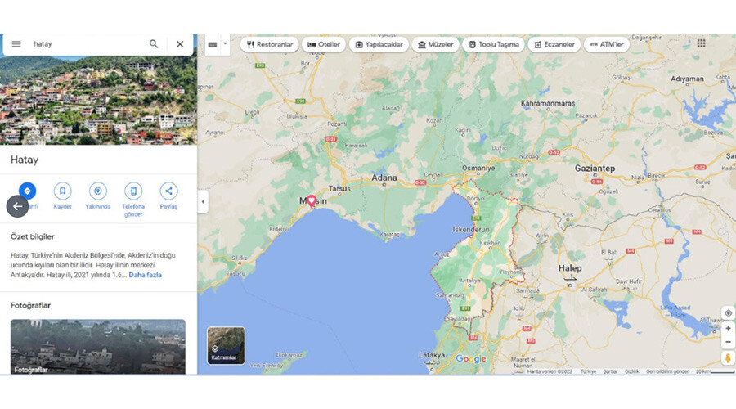
Task: Zoom in with the plus button
Action: [728, 328]
